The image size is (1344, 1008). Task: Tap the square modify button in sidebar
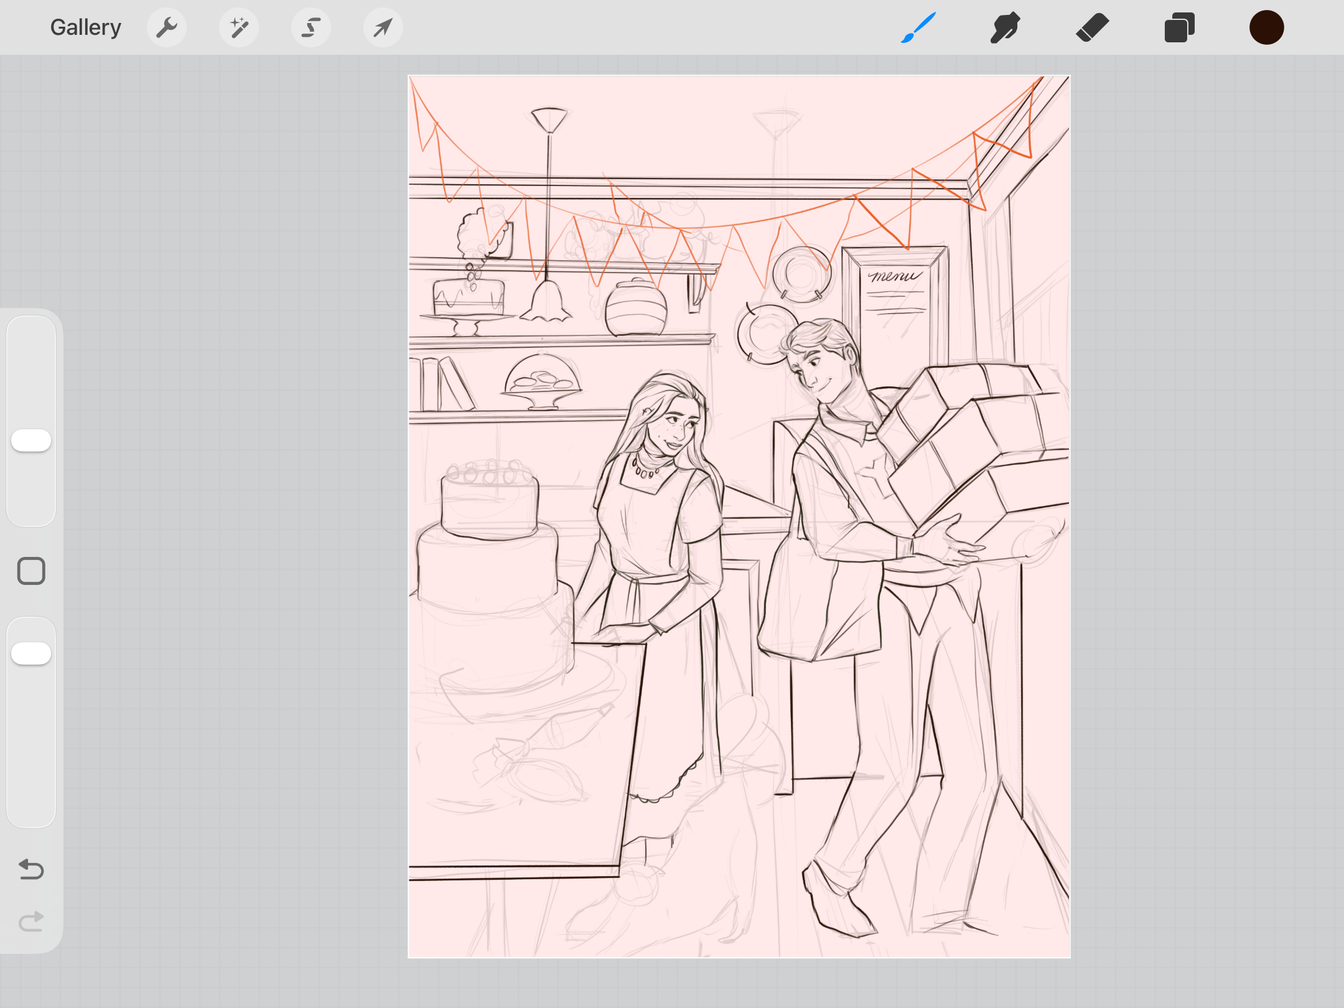[x=31, y=571]
